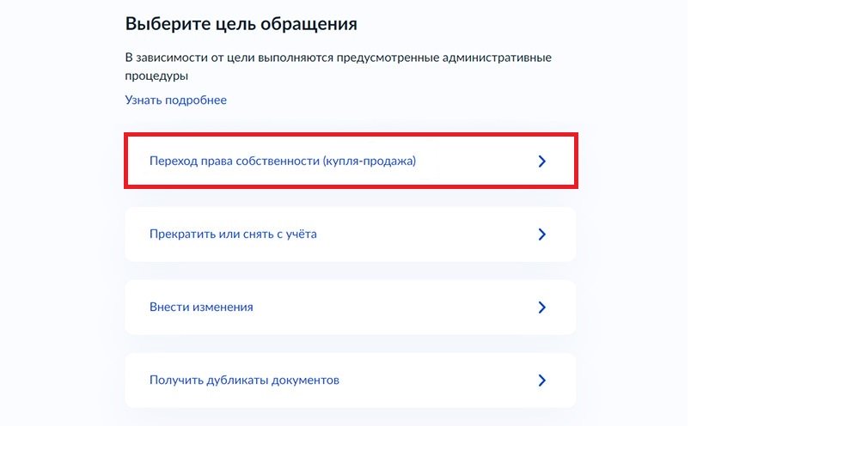Open the "Узнать подробнее" link
The width and height of the screenshot is (862, 475).
tap(176, 100)
